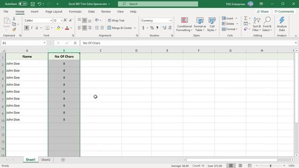Click Insert Function fx icon
Image resolution: width=299 pixels, height=168 pixels.
[75, 43]
